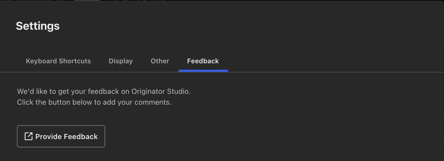Click the Provide Feedback button
Screen dimensions: 444x161
(61, 136)
